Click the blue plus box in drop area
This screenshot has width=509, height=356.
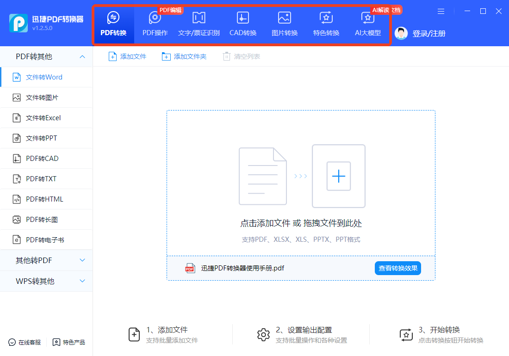[x=339, y=176]
